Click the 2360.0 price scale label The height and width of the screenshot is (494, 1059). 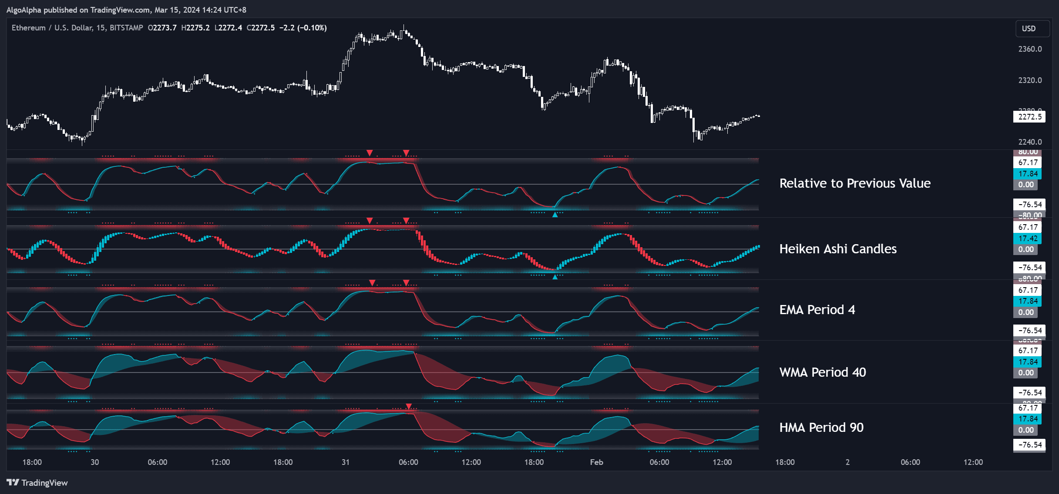pyautogui.click(x=1030, y=49)
